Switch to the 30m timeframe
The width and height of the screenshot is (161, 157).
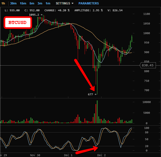(x=13, y=3)
